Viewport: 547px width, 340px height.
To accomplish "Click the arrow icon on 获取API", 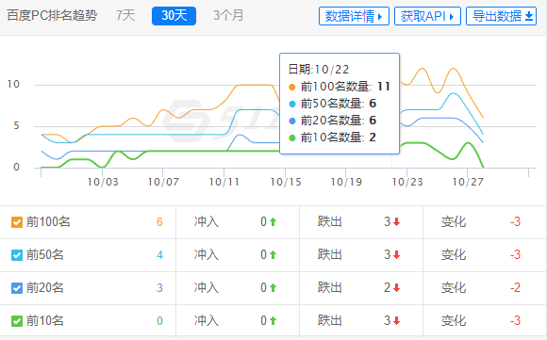I will click(x=452, y=16).
